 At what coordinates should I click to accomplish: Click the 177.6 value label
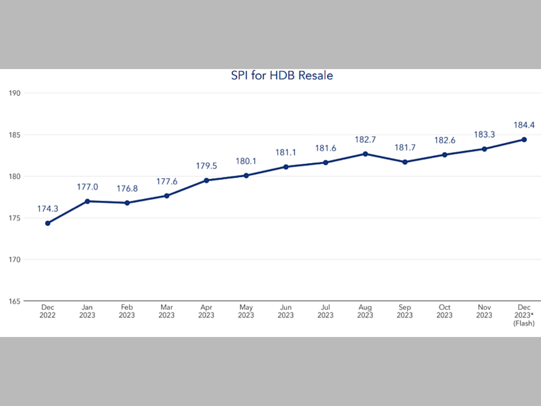pos(167,181)
